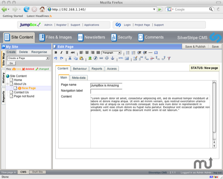Click the Go button
The height and width of the screenshot is (179, 223).
click(x=11, y=63)
